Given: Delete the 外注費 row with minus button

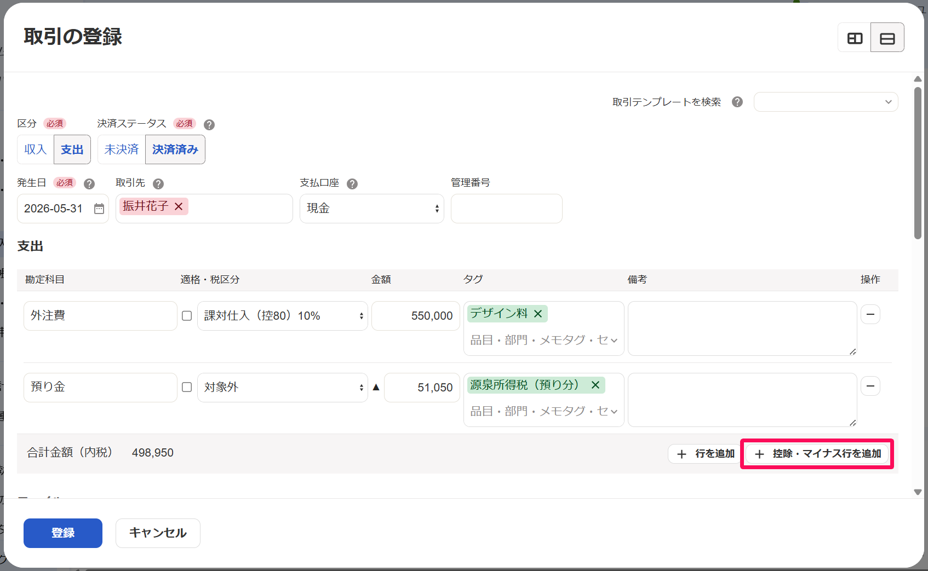Looking at the screenshot, I should pos(870,314).
